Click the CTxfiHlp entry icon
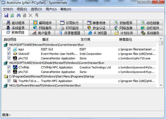 pyautogui.click(x=15, y=67)
